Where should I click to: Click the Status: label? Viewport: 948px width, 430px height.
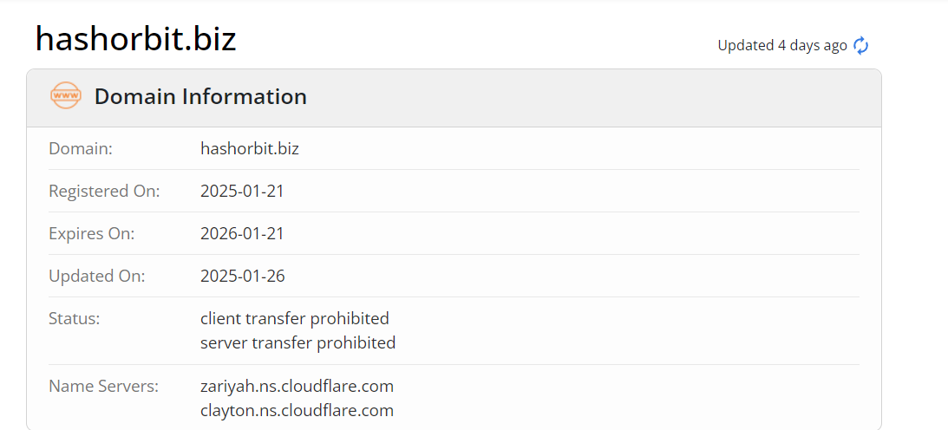[x=74, y=317]
